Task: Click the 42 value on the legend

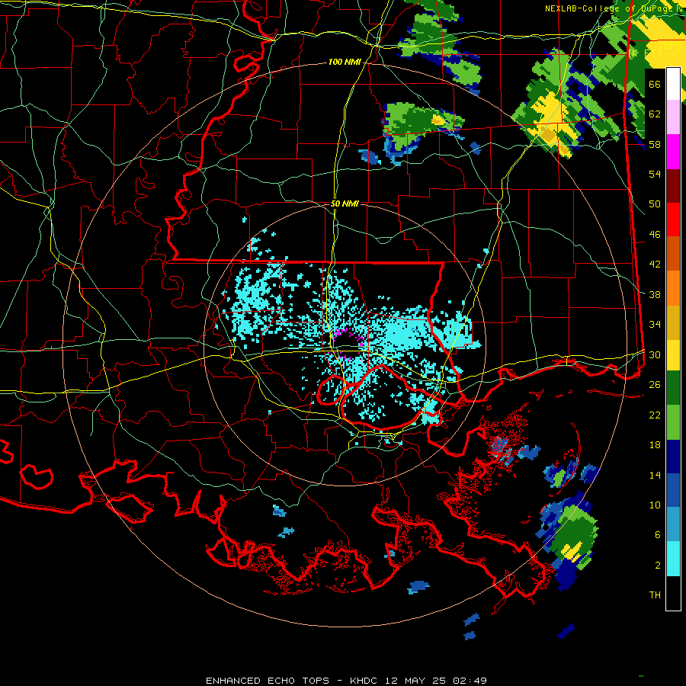Action: pos(655,264)
